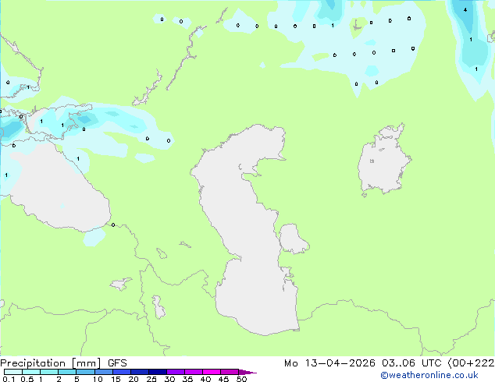The width and height of the screenshot is (495, 382).
Task: Select the lightest 0.1 mm legend swatch
Action: (x=13, y=372)
